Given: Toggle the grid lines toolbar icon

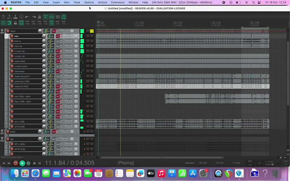Looking at the screenshot, I should click(3, 23).
